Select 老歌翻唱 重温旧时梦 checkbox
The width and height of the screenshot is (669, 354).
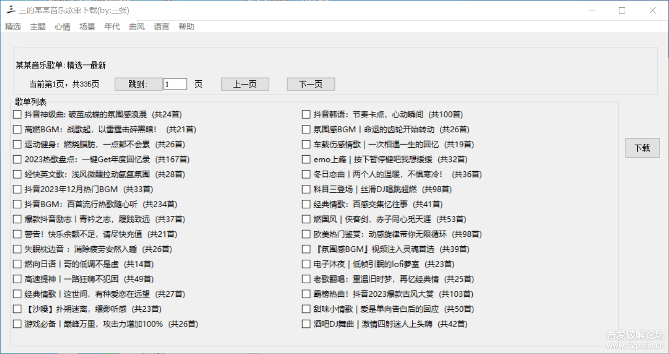coord(306,279)
